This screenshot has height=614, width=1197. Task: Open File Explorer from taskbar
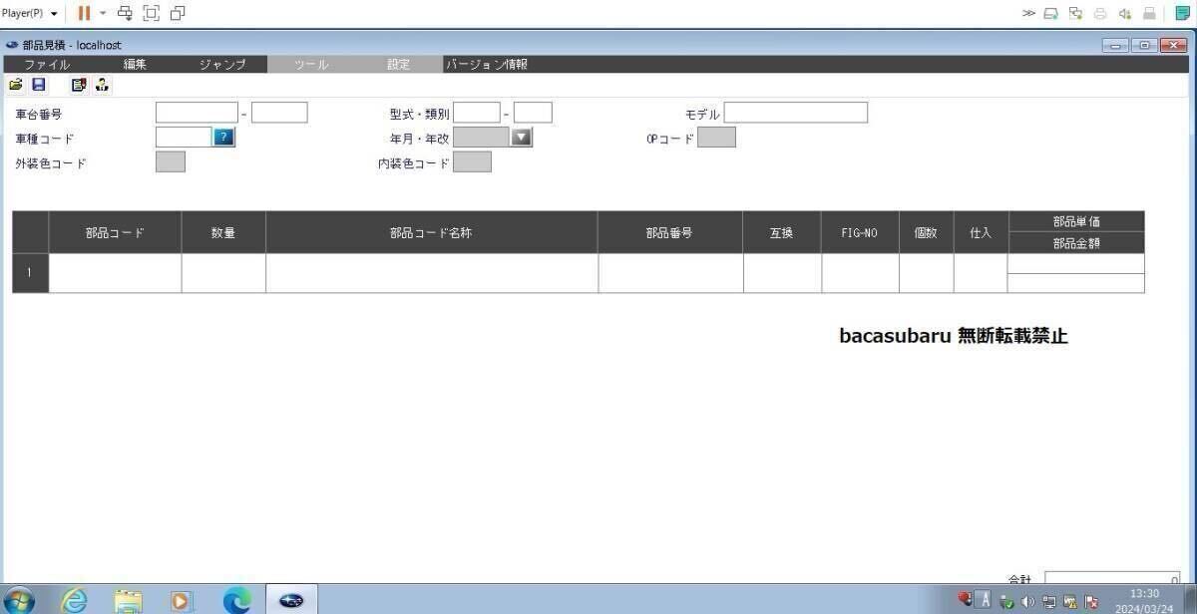click(x=129, y=600)
